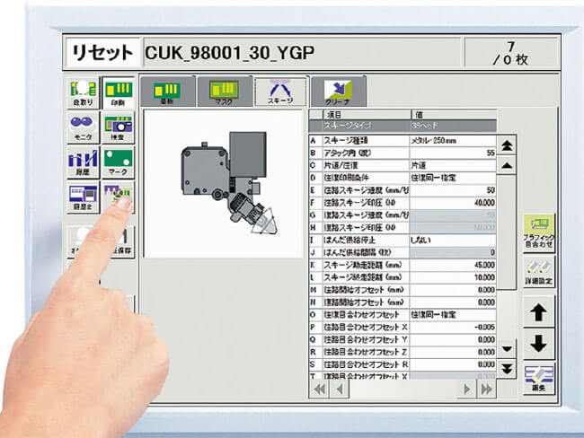Viewport: 584px width, 438px height.
Task: Jump to list bottom with double-down arrow
Action: click(x=508, y=369)
